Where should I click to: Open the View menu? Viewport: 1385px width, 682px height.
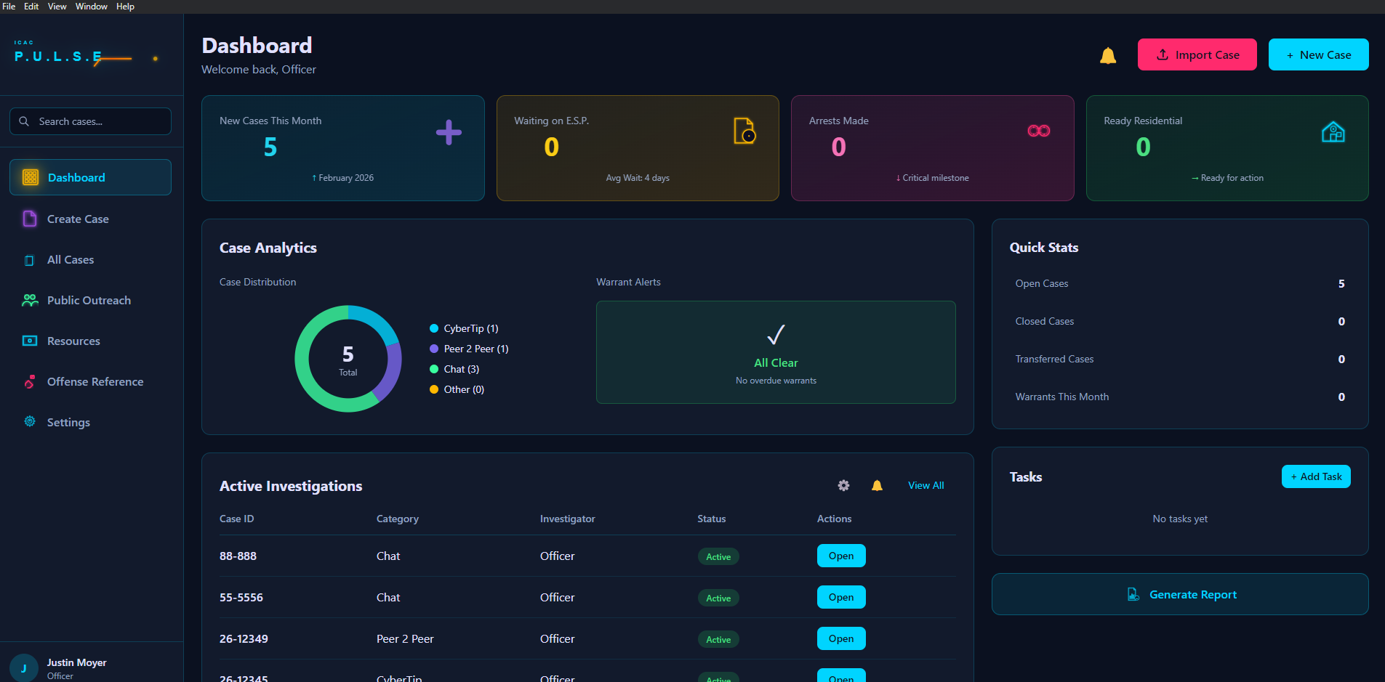click(57, 7)
